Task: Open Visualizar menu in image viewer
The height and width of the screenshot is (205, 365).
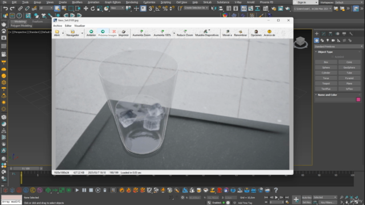Action: [79, 26]
